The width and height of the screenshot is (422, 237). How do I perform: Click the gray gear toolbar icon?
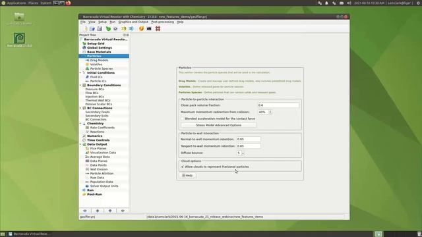(115, 29)
